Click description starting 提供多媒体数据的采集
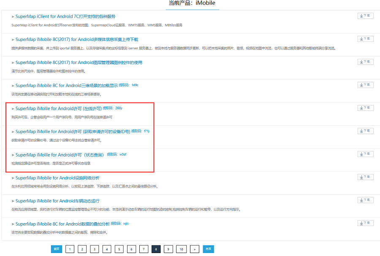Image resolution: width=380 pixels, height=256 pixels. pos(174,48)
